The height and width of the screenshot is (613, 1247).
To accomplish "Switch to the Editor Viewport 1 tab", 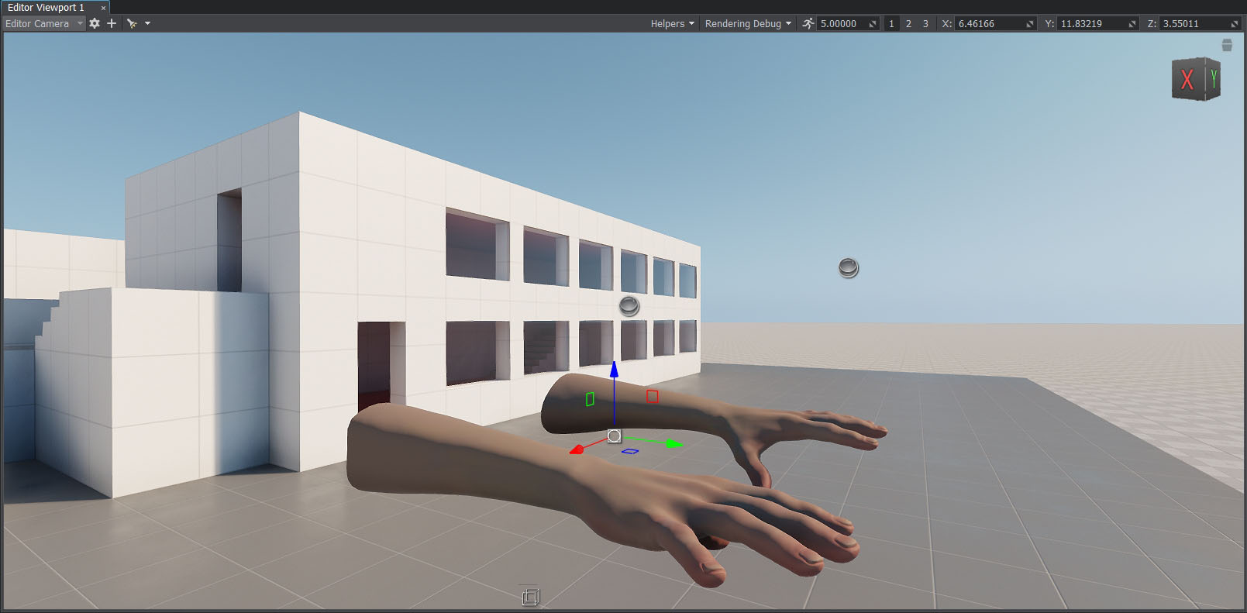I will pyautogui.click(x=47, y=8).
